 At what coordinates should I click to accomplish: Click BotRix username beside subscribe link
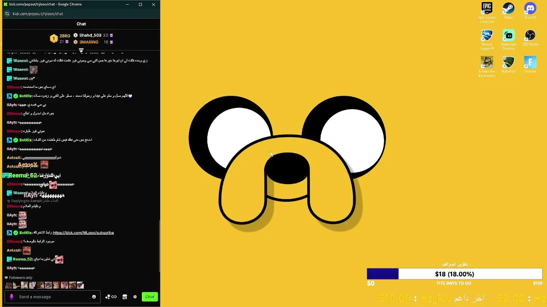pyautogui.click(x=26, y=233)
